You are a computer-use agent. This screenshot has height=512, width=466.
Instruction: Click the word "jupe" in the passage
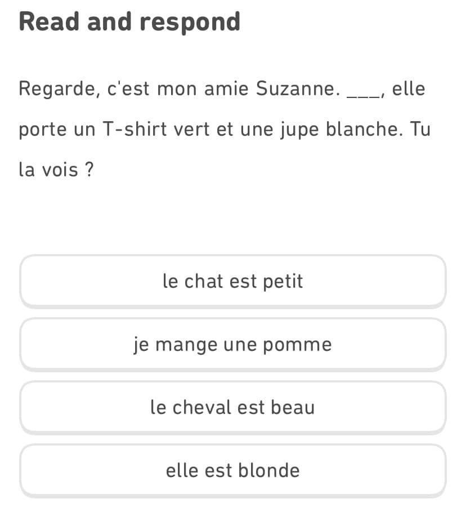pyautogui.click(x=298, y=131)
